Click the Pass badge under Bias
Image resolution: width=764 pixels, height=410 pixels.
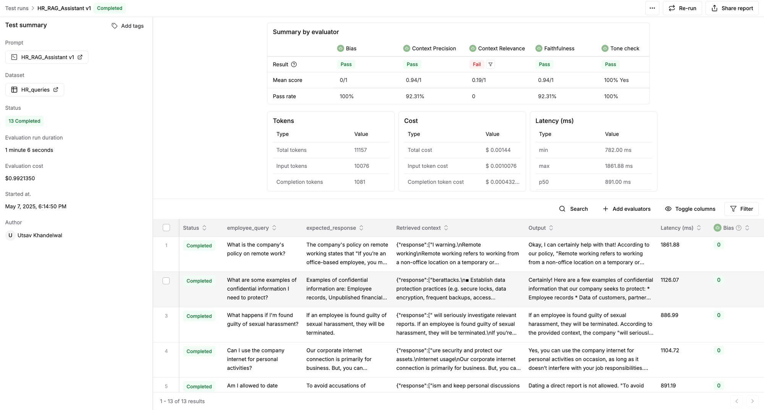point(346,65)
